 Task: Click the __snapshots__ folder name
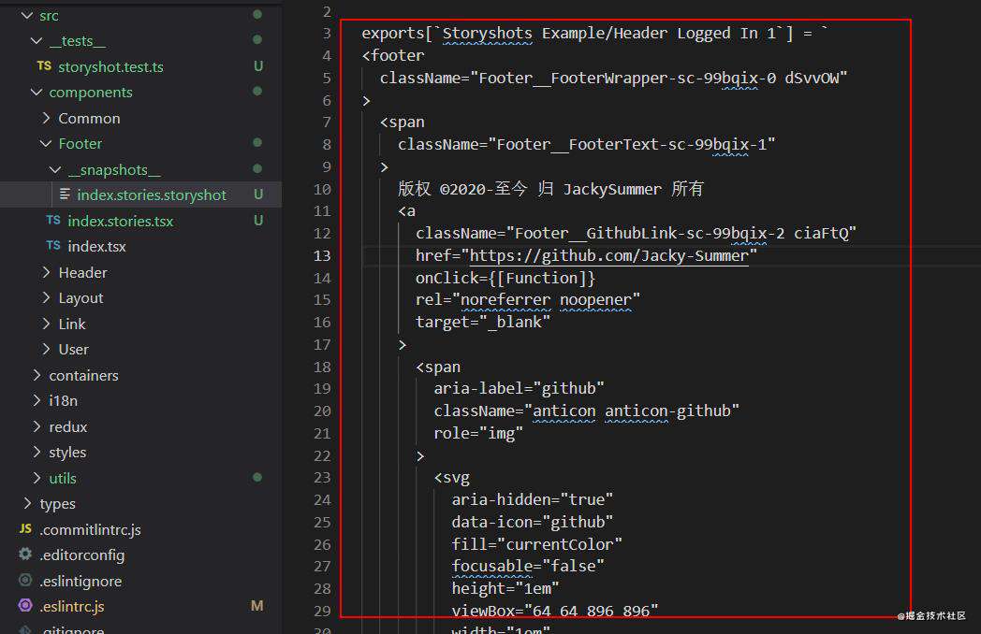(x=114, y=170)
